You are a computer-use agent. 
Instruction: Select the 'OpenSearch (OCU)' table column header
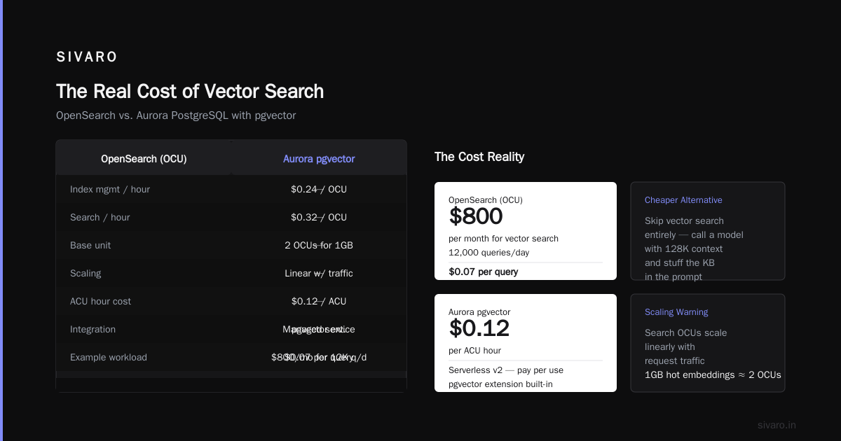(144, 159)
